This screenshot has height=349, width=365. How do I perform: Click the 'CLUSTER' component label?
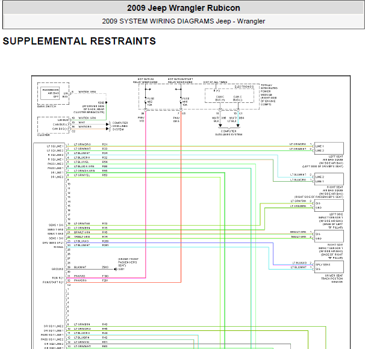coord(43,135)
